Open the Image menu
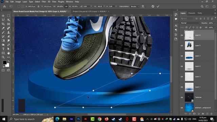The width and height of the screenshot is (217, 122). [x=18, y=2]
